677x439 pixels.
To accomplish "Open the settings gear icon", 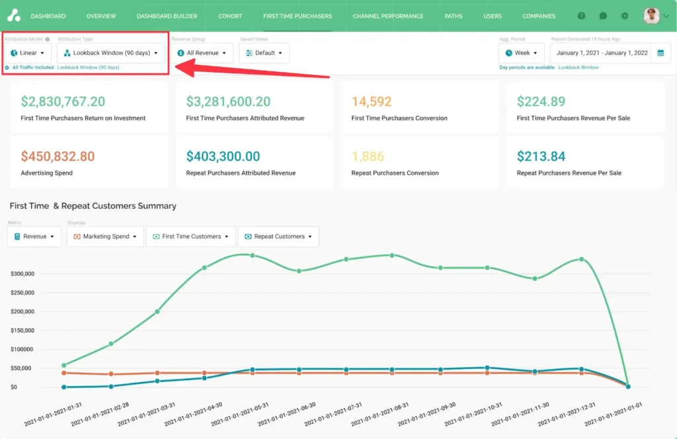I will click(x=624, y=16).
